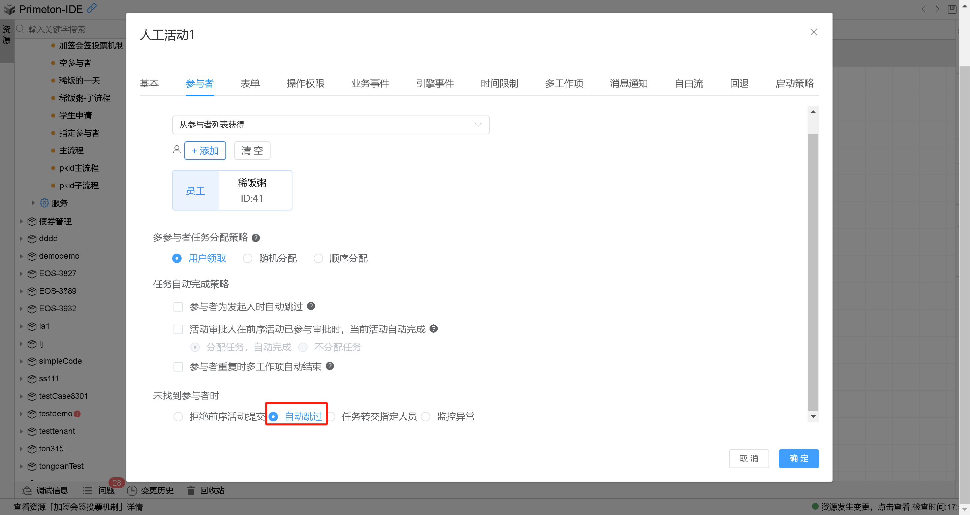Click the + 添加 participant button

click(x=205, y=151)
